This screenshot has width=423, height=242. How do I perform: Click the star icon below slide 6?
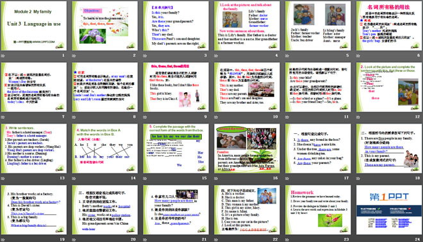pos(358,56)
